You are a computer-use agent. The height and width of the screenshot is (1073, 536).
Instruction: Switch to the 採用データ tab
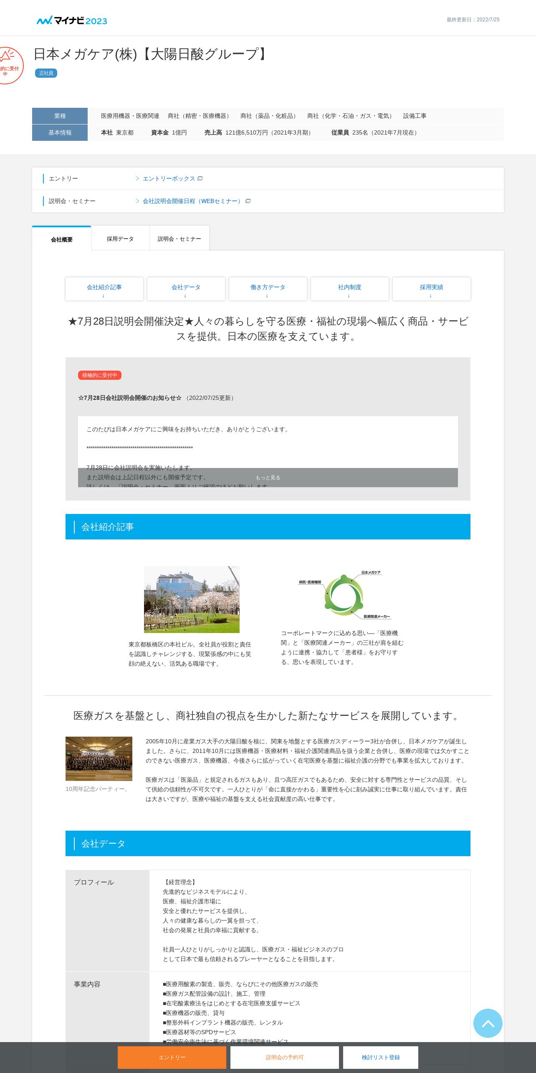tap(120, 239)
